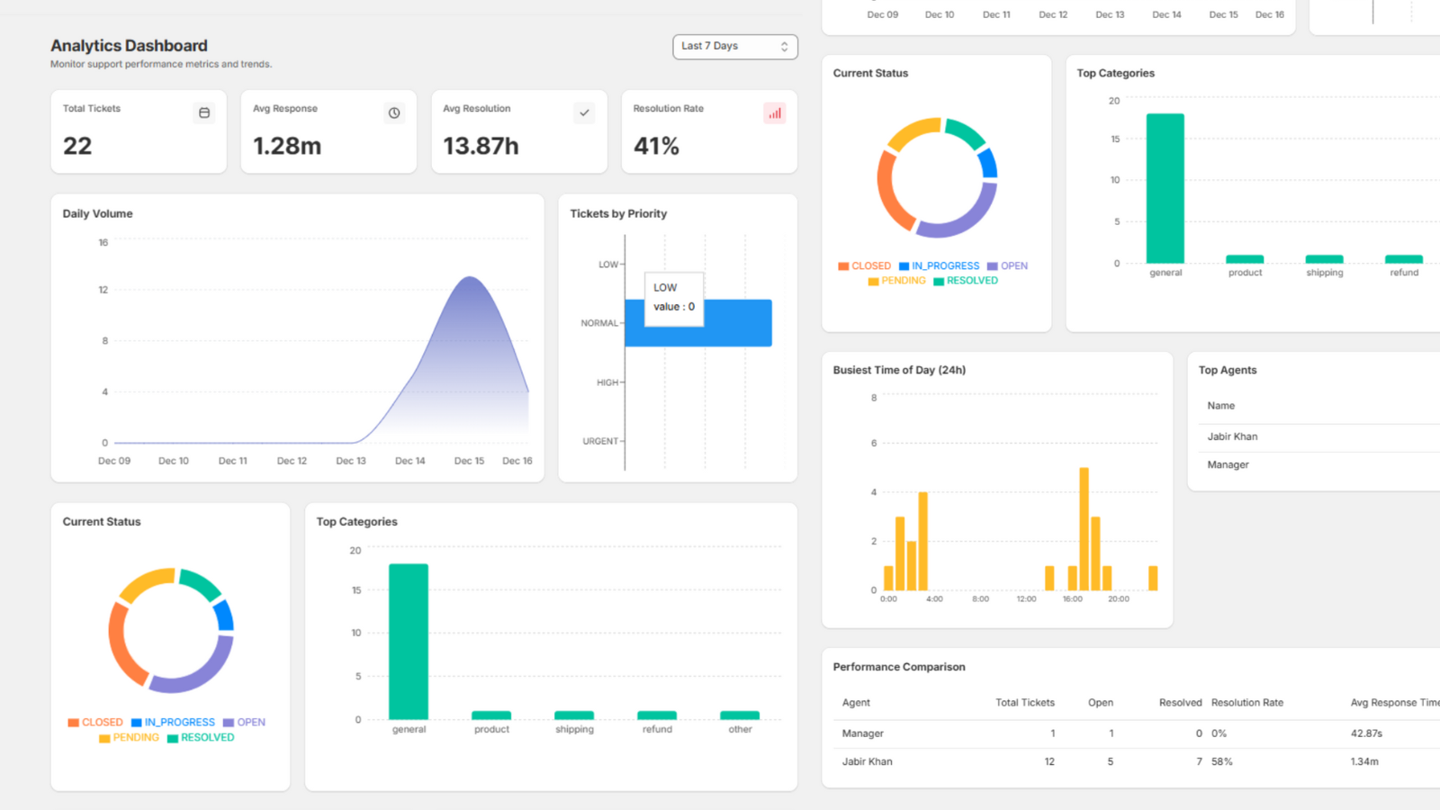
Task: Click the purple OPEN color swatch in the legend
Action: [x=230, y=722]
